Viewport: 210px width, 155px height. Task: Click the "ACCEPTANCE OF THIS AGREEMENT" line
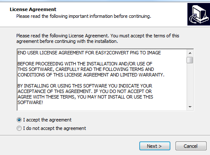85,91
